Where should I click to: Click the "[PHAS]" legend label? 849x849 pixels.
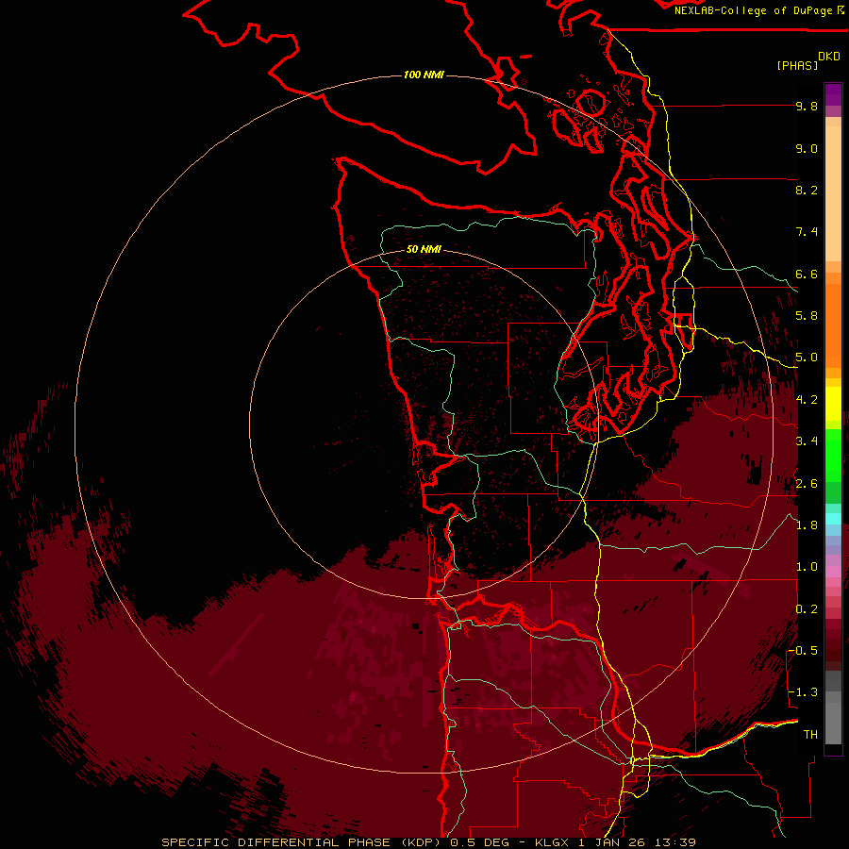coord(797,66)
